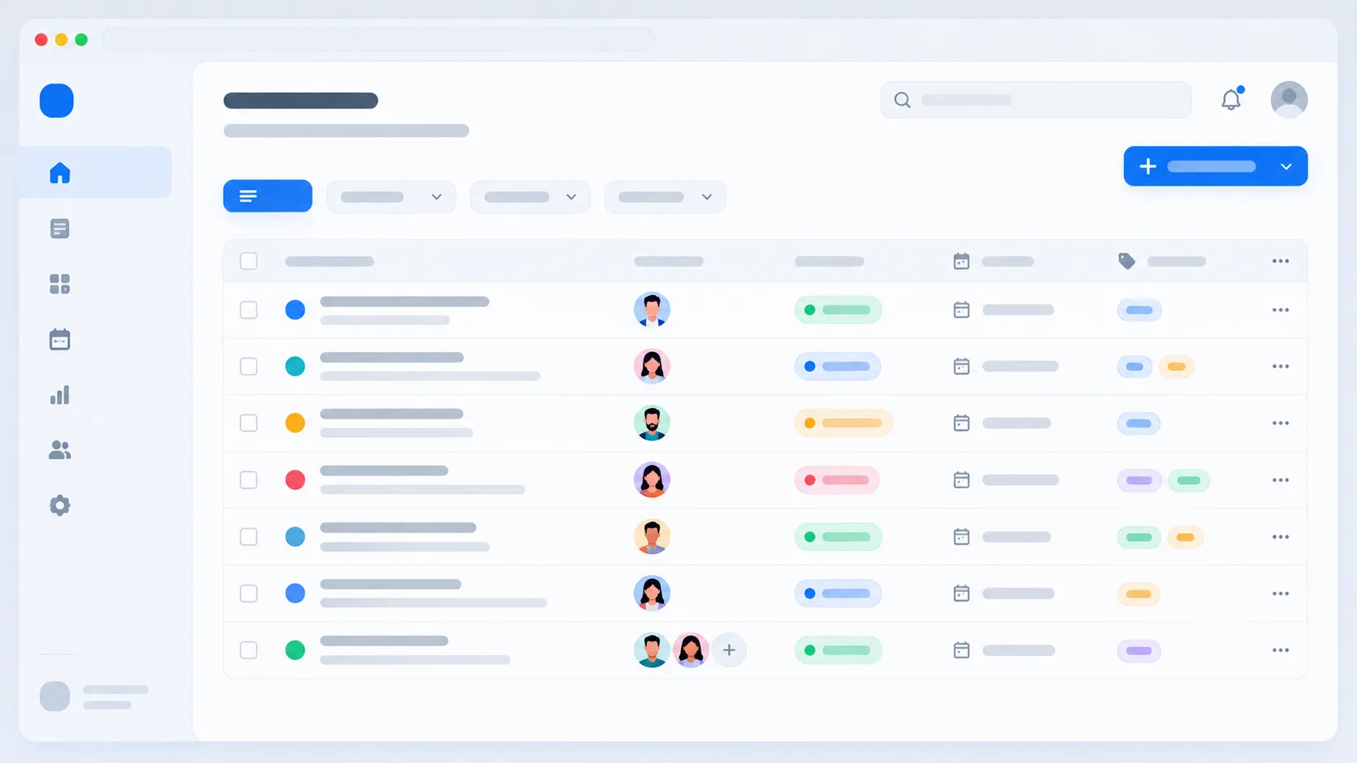Image resolution: width=1357 pixels, height=763 pixels.
Task: Click the calendar icon in the table header
Action: click(x=962, y=261)
